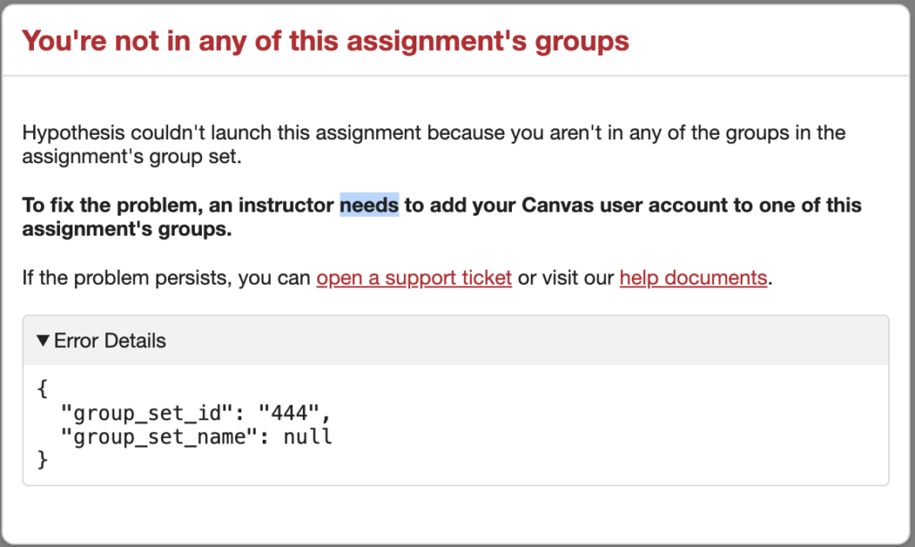Click empty area of Error Details header bar
915x547 pixels.
(536, 340)
